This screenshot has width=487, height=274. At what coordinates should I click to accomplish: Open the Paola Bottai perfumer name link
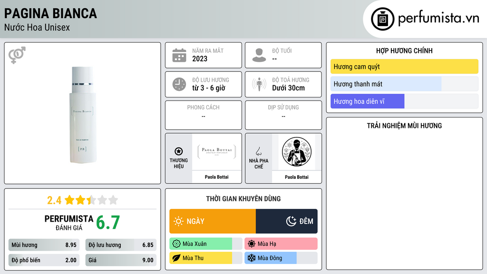297,177
